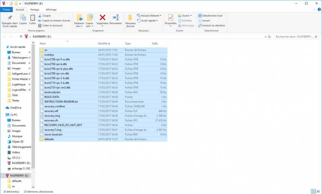This screenshot has height=194, width=322.
Task: Select bcm2708-rpi-0-w.dtb file
Action: 103,59
